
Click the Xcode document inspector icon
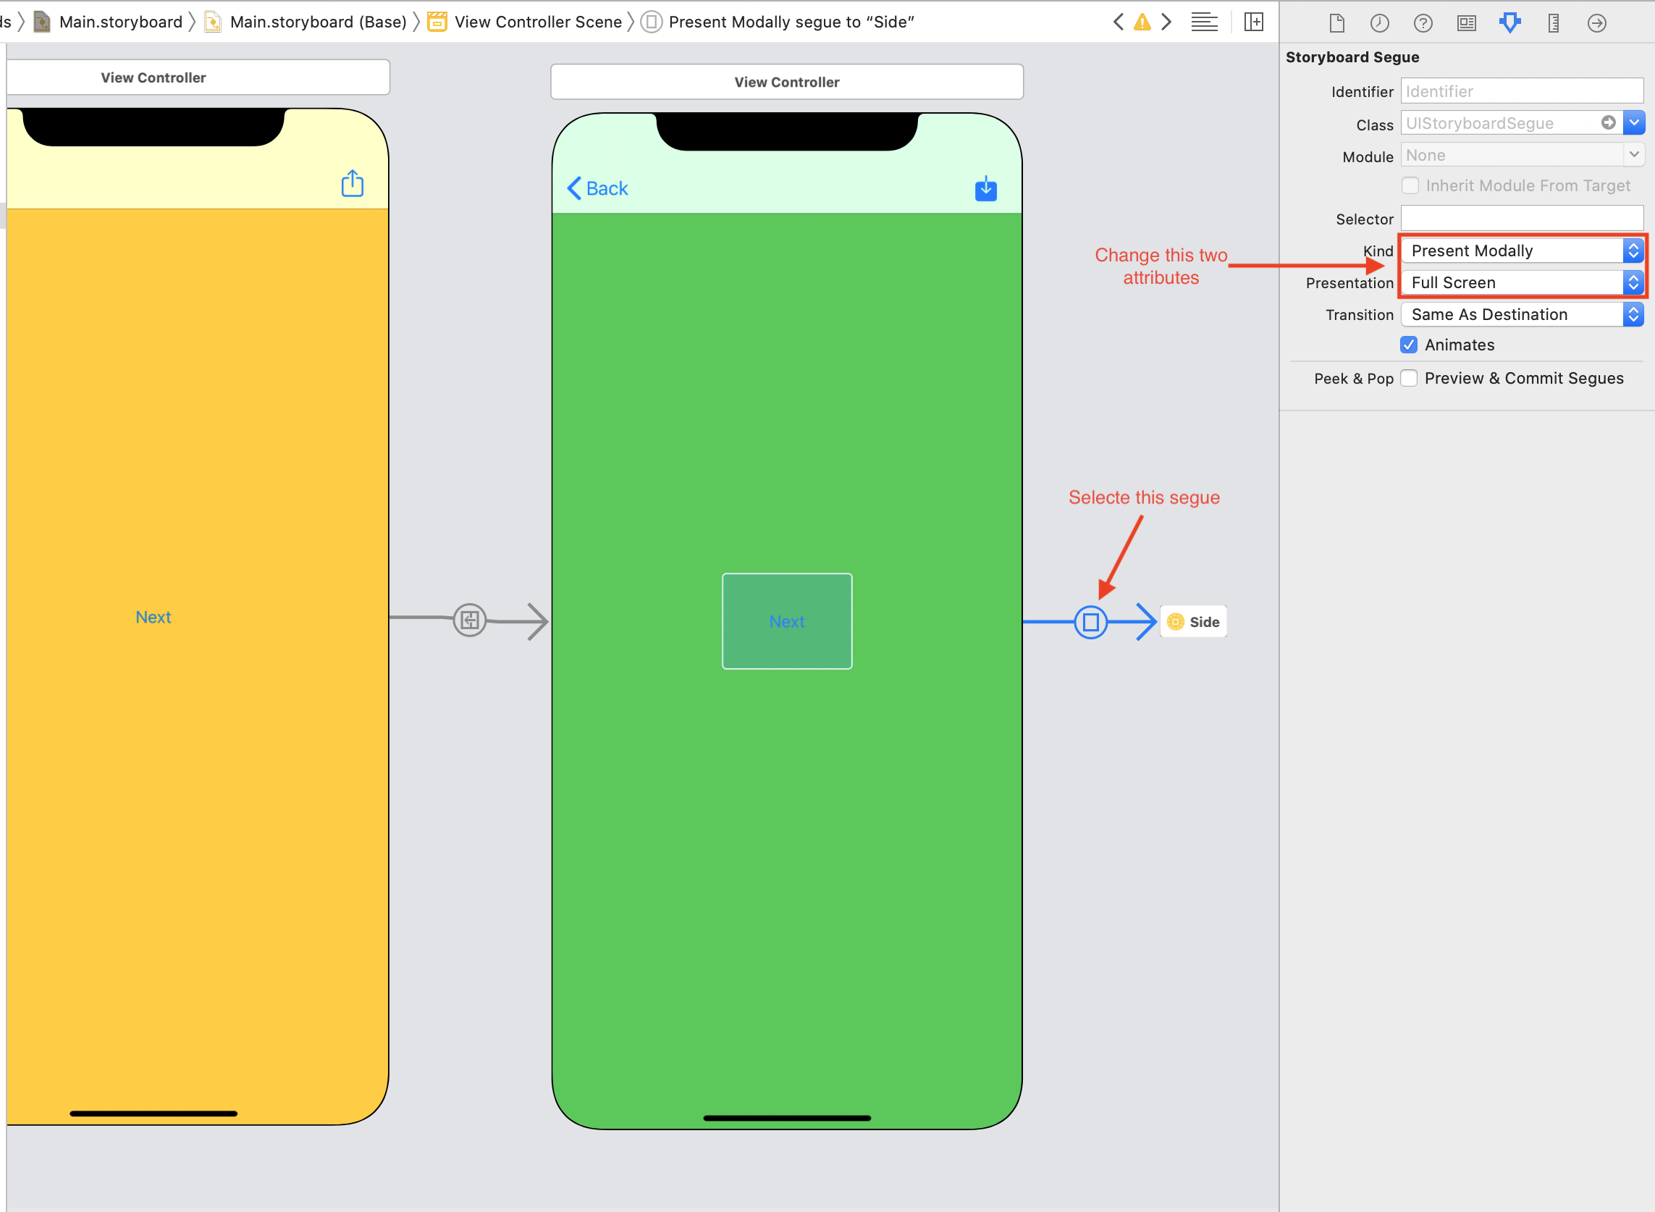point(1335,22)
